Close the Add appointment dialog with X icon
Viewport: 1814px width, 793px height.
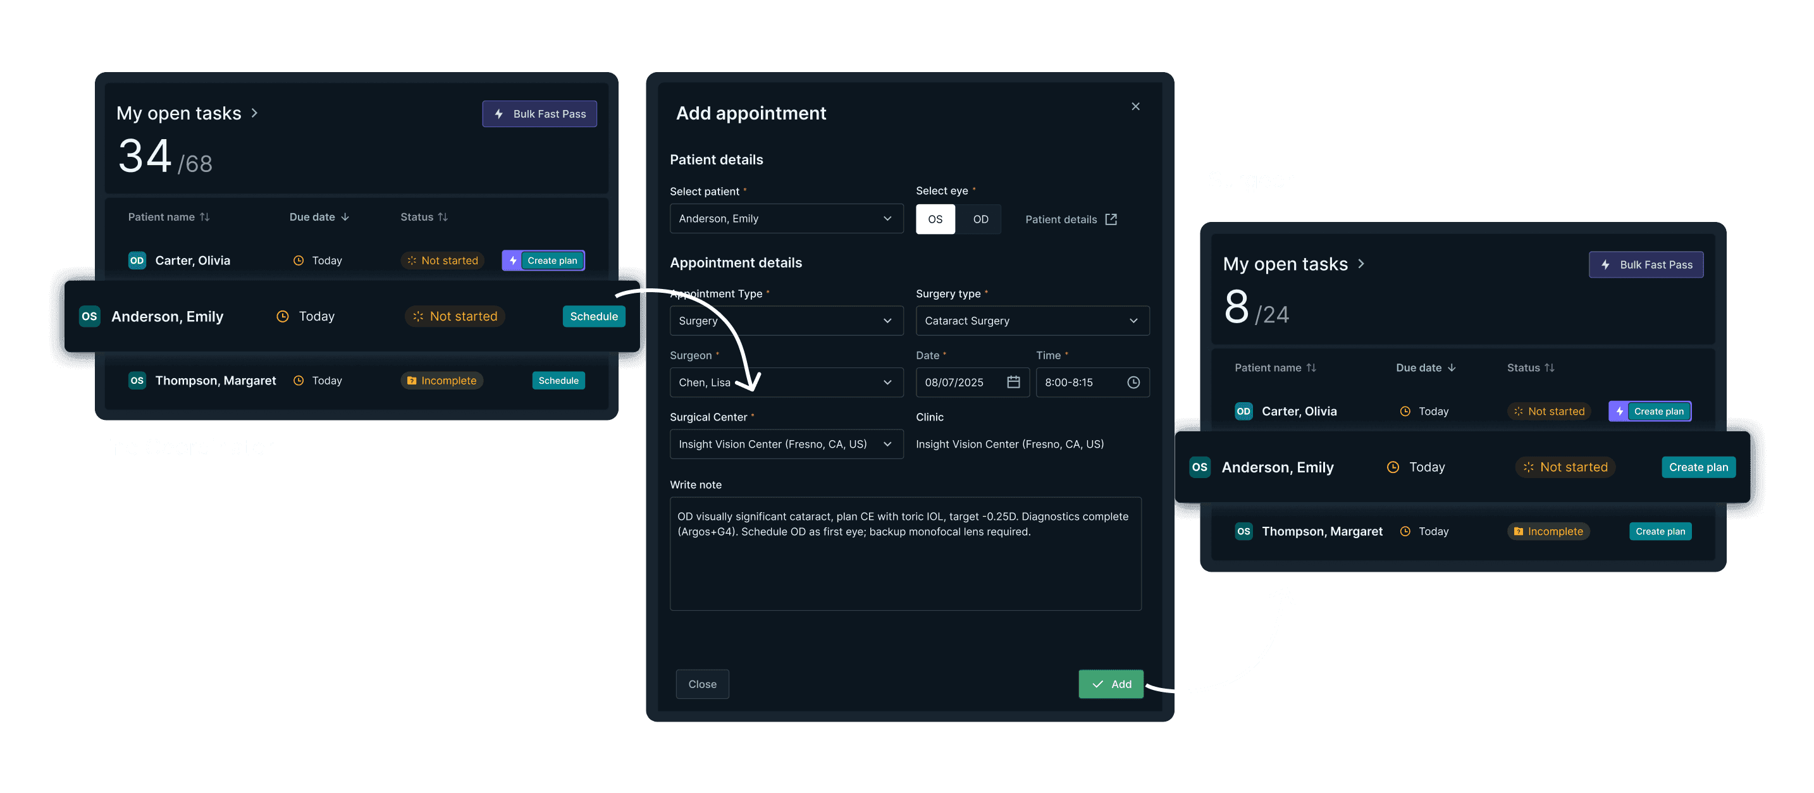[1135, 106]
